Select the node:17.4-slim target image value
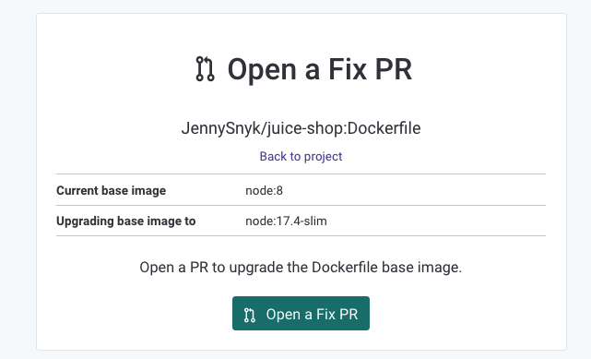This screenshot has width=591, height=359. 286,221
